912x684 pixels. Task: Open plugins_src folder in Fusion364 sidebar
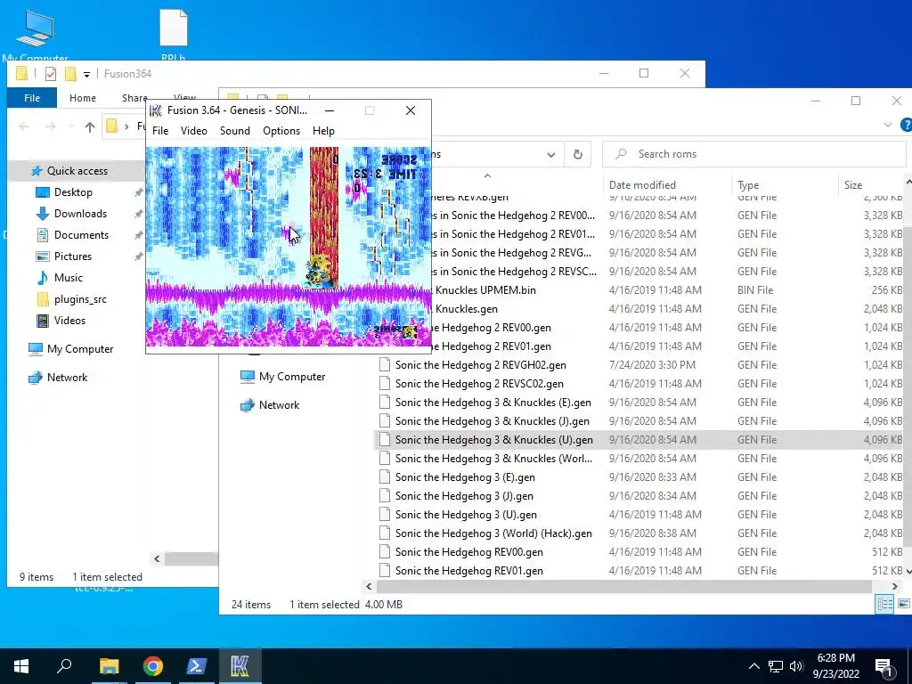pyautogui.click(x=80, y=299)
